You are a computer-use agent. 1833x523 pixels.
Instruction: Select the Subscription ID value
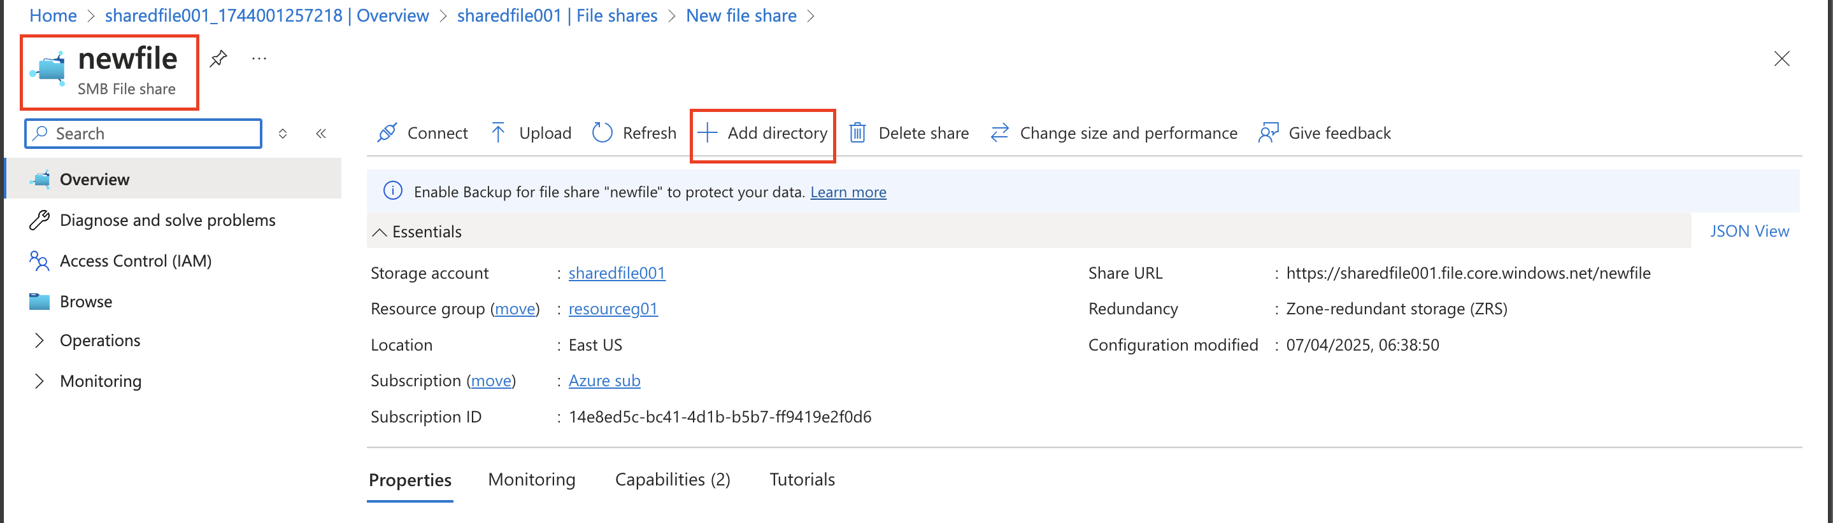click(720, 416)
